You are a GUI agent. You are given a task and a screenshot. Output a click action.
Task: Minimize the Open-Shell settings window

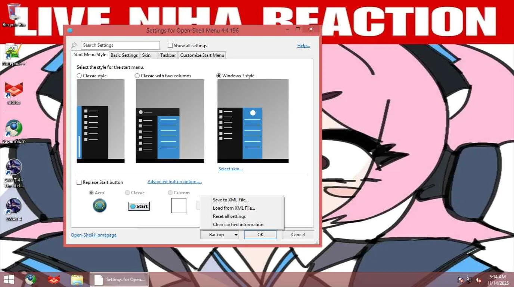click(288, 29)
